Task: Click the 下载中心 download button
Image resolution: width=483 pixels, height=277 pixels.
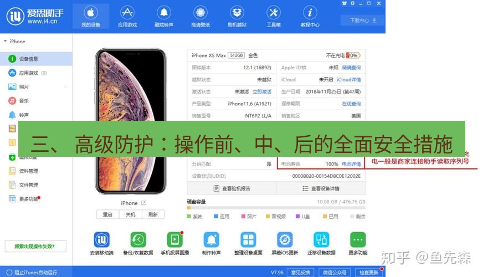Action: pyautogui.click(x=363, y=20)
